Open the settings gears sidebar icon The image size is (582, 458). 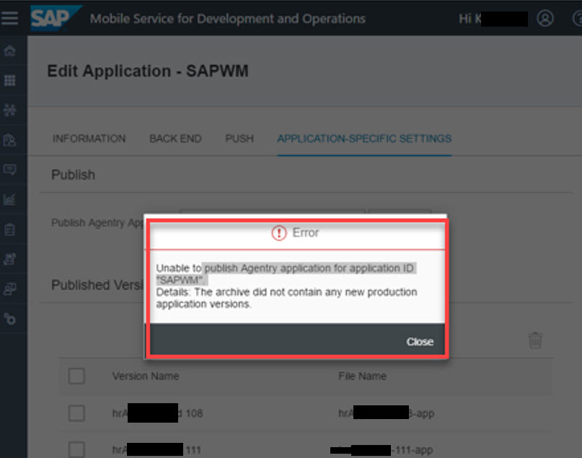(x=9, y=319)
